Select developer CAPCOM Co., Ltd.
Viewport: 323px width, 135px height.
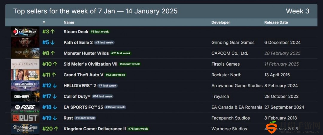(x=230, y=53)
